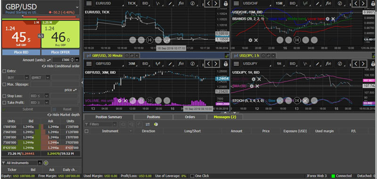Click the green Buy GBP price tile
The height and width of the screenshot is (179, 377).
coord(60,34)
